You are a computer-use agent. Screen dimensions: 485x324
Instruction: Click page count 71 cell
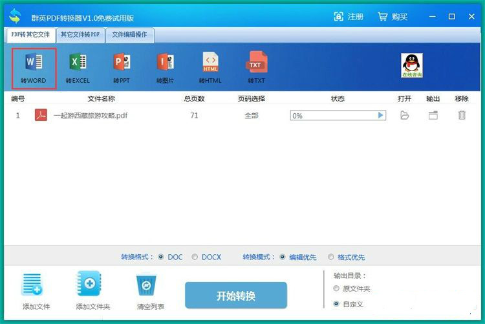click(194, 115)
